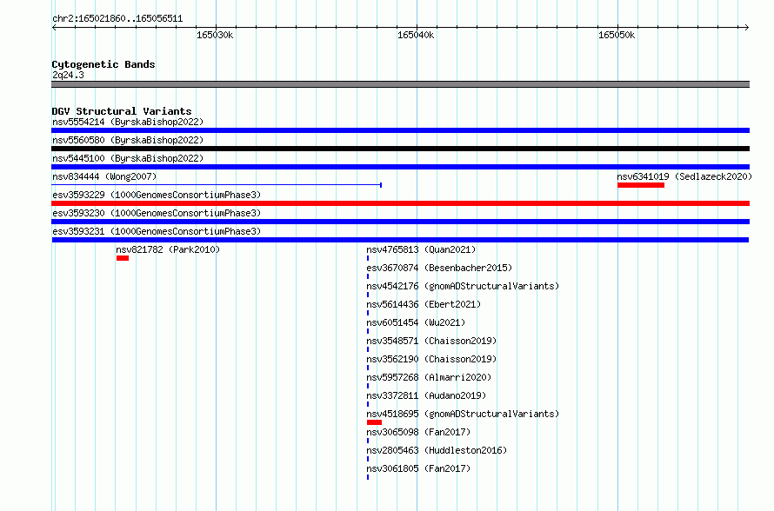Click nsv2805463 (Huddleston2016) label

[x=437, y=450]
